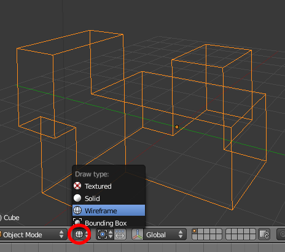Select layer 6 in the second layer block
The width and height of the screenshot is (285, 252).
pyautogui.click(x=228, y=232)
